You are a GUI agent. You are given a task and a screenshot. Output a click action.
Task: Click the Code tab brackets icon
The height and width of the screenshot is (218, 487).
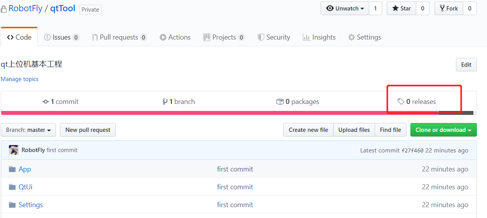click(x=10, y=37)
